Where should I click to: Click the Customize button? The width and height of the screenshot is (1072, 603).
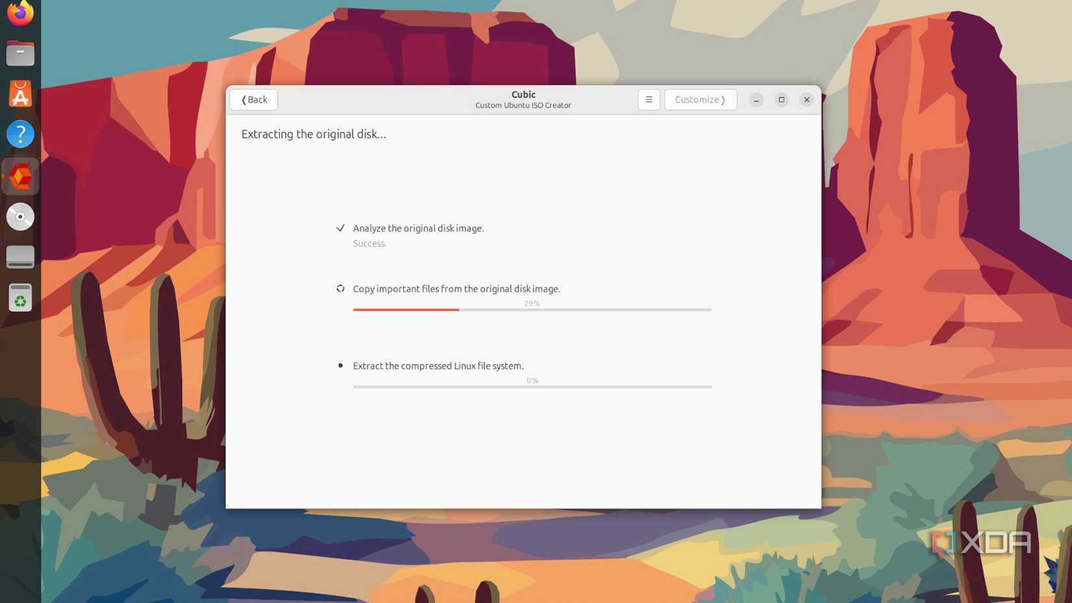tap(700, 99)
